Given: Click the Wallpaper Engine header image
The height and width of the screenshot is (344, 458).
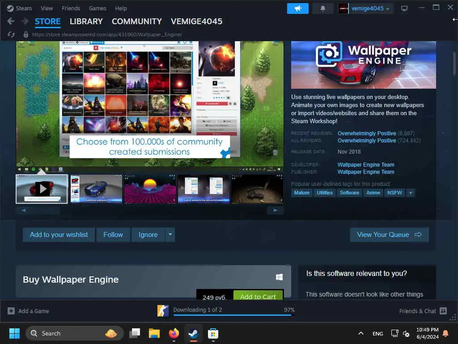Looking at the screenshot, I should coord(363,64).
